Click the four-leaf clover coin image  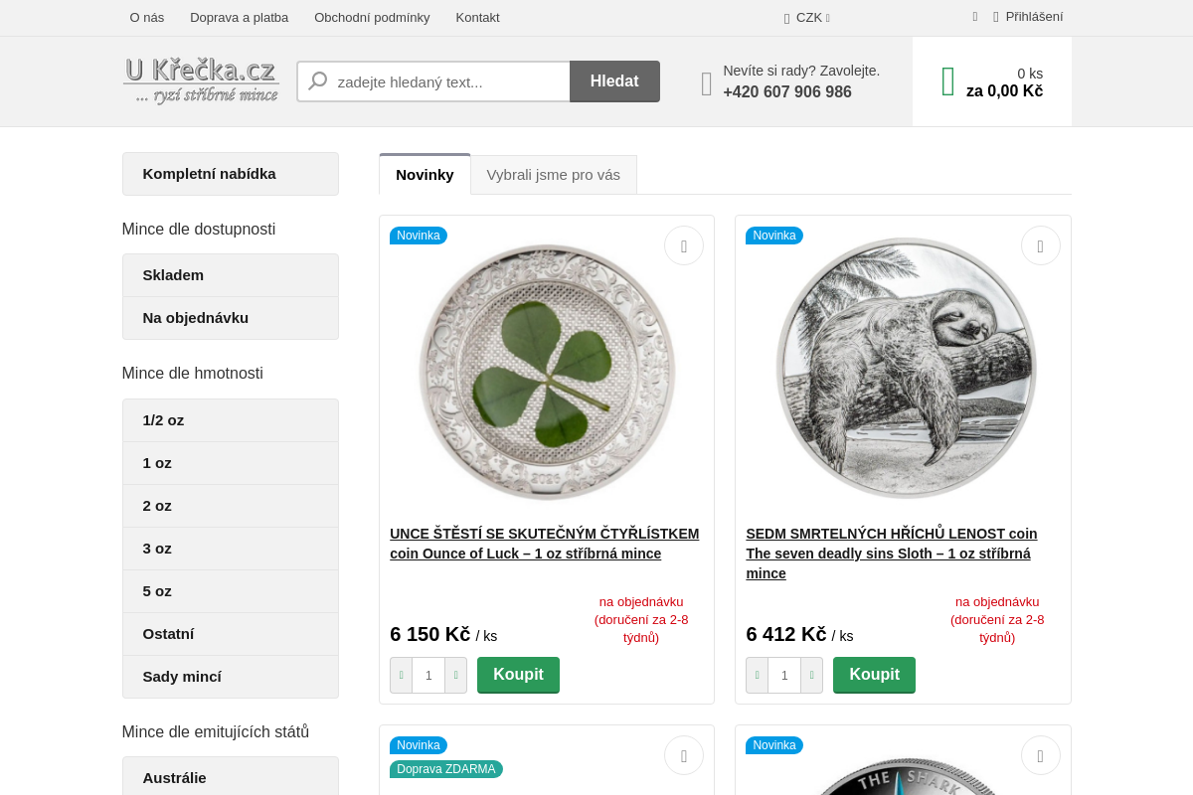point(547,372)
